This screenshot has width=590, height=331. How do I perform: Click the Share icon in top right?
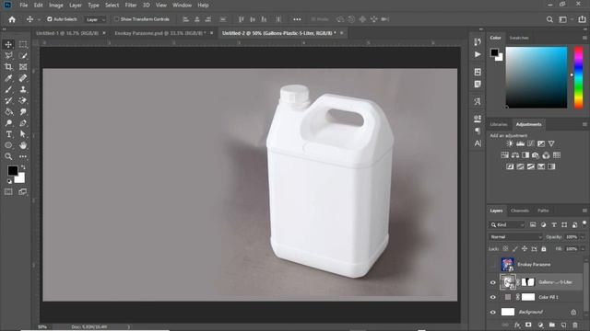pyautogui.click(x=582, y=19)
